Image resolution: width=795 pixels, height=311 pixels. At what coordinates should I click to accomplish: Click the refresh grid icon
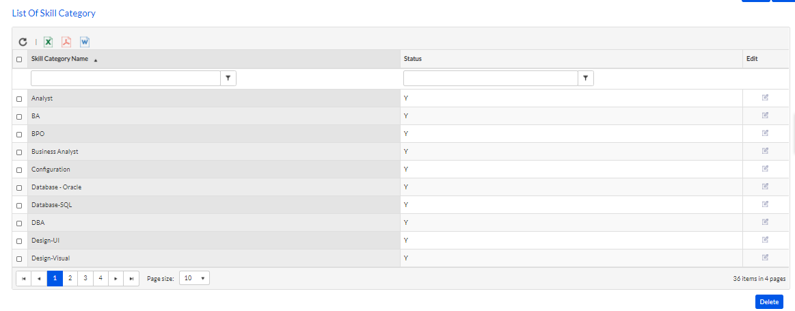coord(23,42)
